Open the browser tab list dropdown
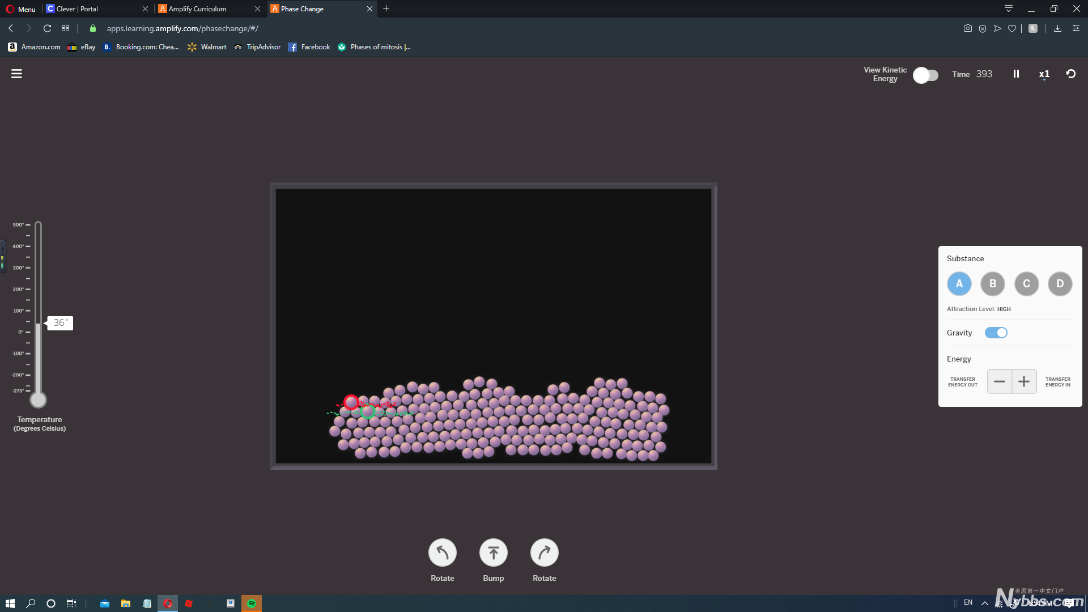Viewport: 1088px width, 612px height. pyautogui.click(x=1009, y=8)
